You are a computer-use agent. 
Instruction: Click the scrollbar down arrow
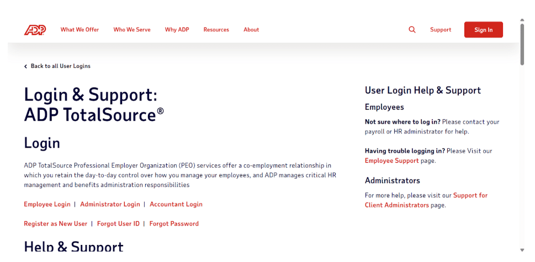coord(522,250)
